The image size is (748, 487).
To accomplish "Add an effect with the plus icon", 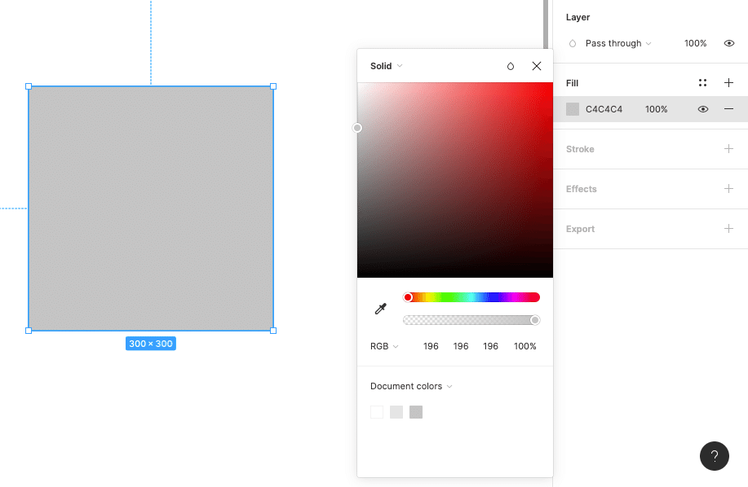I will point(728,189).
